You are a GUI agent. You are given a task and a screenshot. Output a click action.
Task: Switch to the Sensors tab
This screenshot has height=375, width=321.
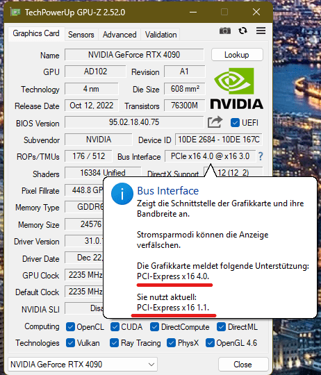pos(81,35)
